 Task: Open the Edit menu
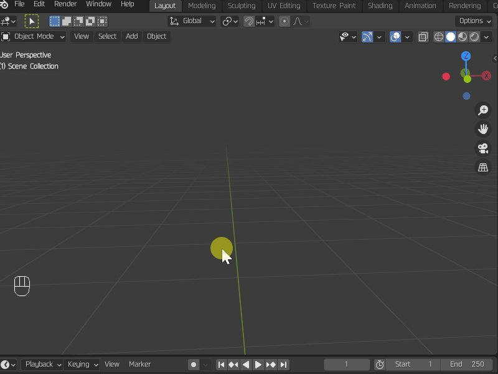[x=39, y=4]
